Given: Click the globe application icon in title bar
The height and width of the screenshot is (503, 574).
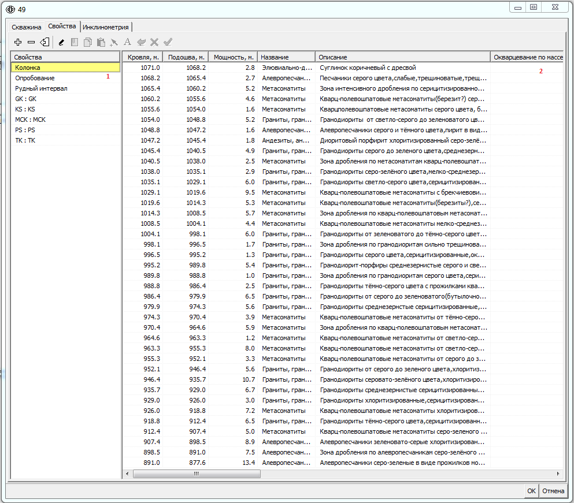Looking at the screenshot, I should (10, 9).
